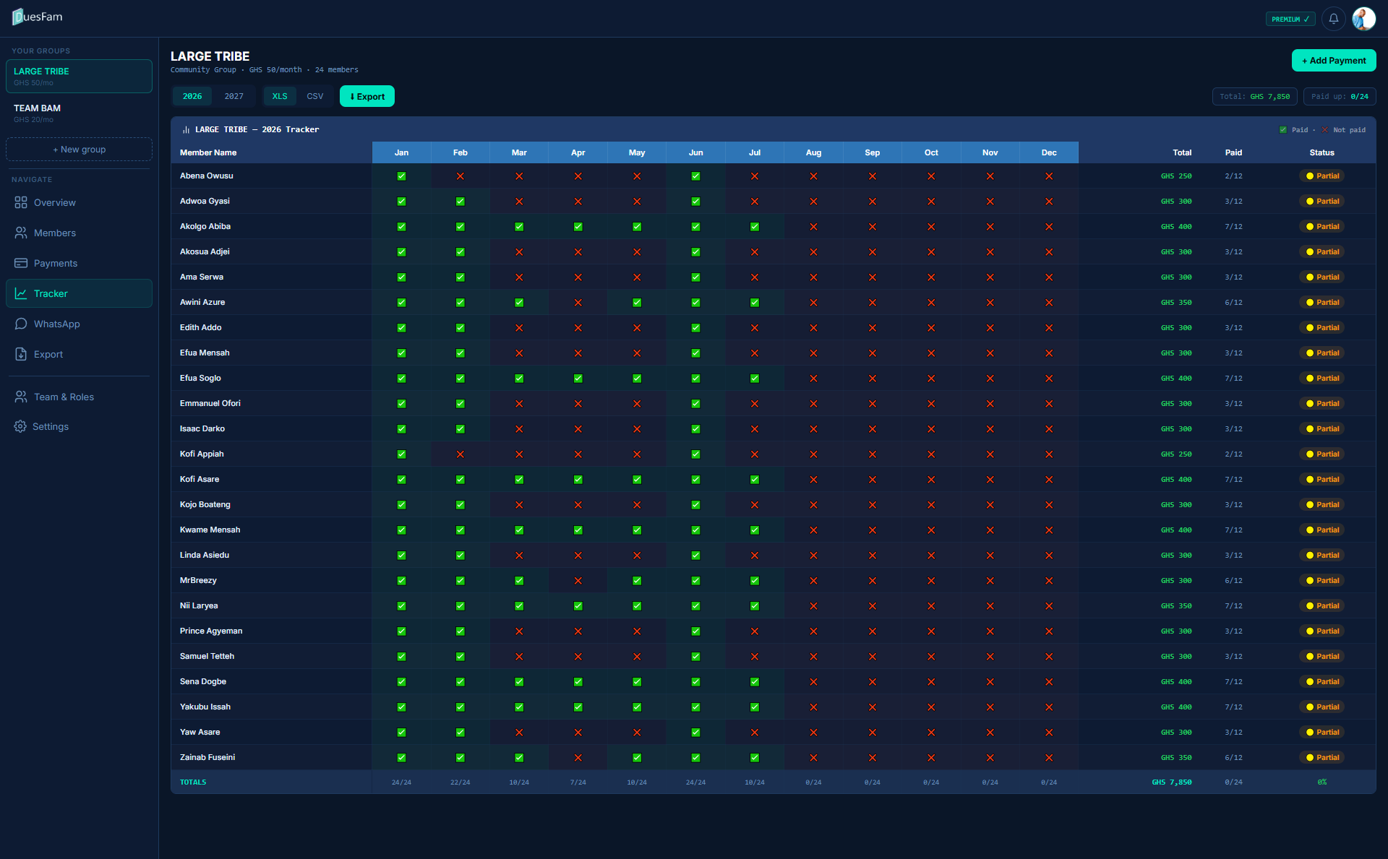Viewport: 1388px width, 859px height.
Task: Click the member name Samuel Tetteh
Action: 207,656
